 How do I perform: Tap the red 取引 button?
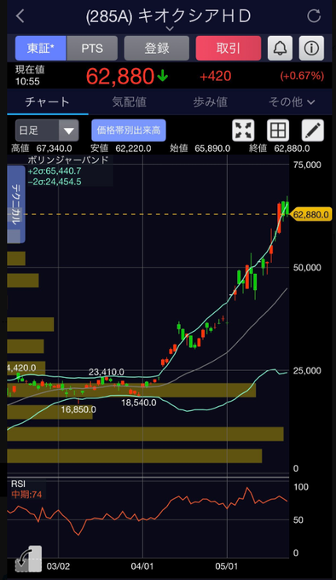pyautogui.click(x=229, y=48)
